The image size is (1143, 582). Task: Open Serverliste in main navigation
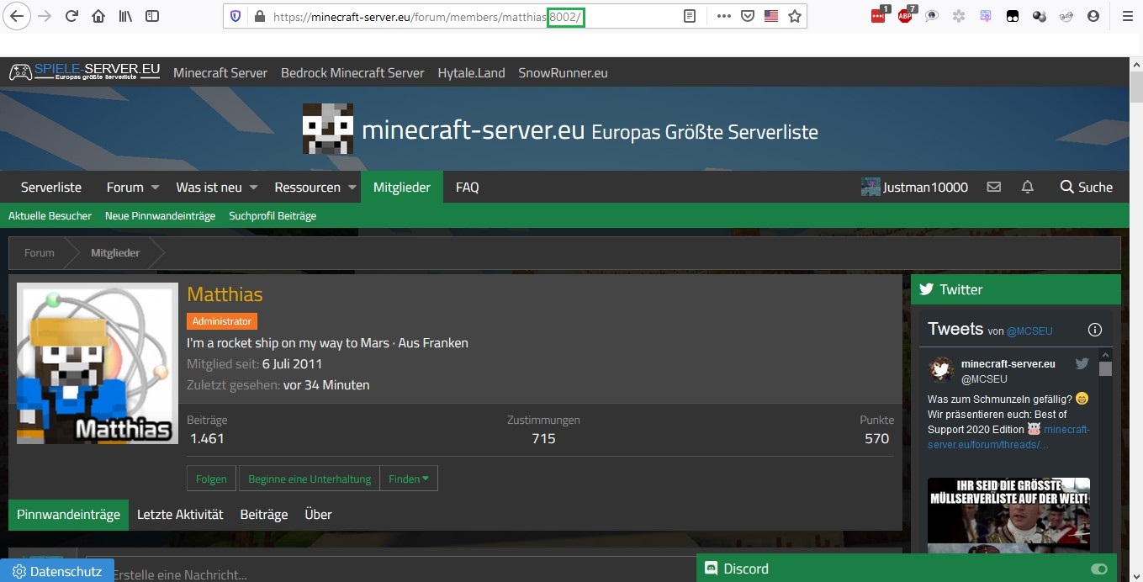(x=51, y=187)
